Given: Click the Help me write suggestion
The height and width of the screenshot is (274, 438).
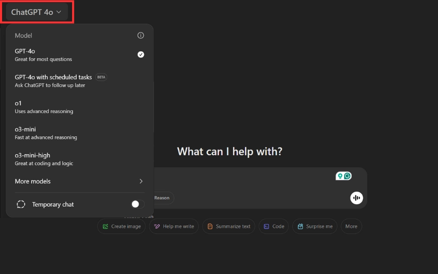Looking at the screenshot, I should 174,226.
